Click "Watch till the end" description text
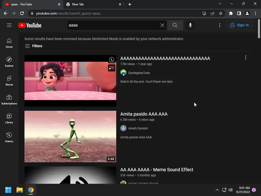261x196 pixels. pos(147,82)
